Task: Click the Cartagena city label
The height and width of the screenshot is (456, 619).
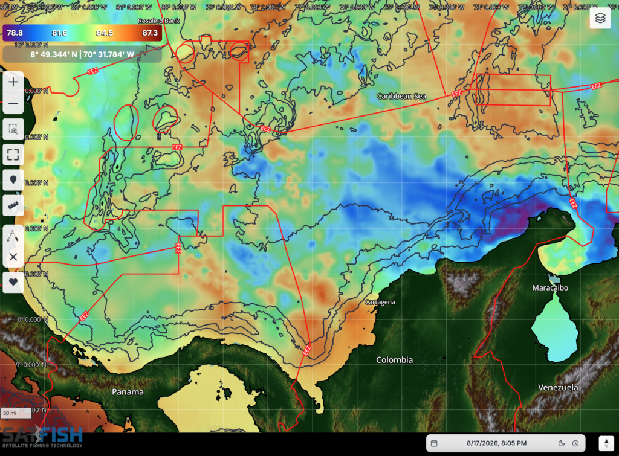Action: [380, 302]
